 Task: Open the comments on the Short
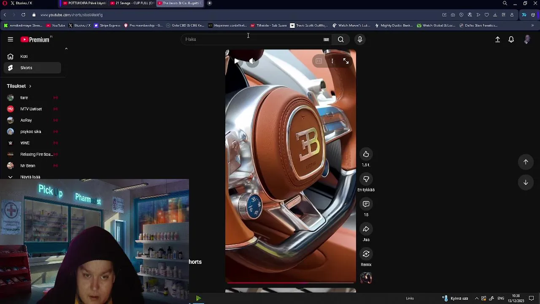(x=366, y=204)
